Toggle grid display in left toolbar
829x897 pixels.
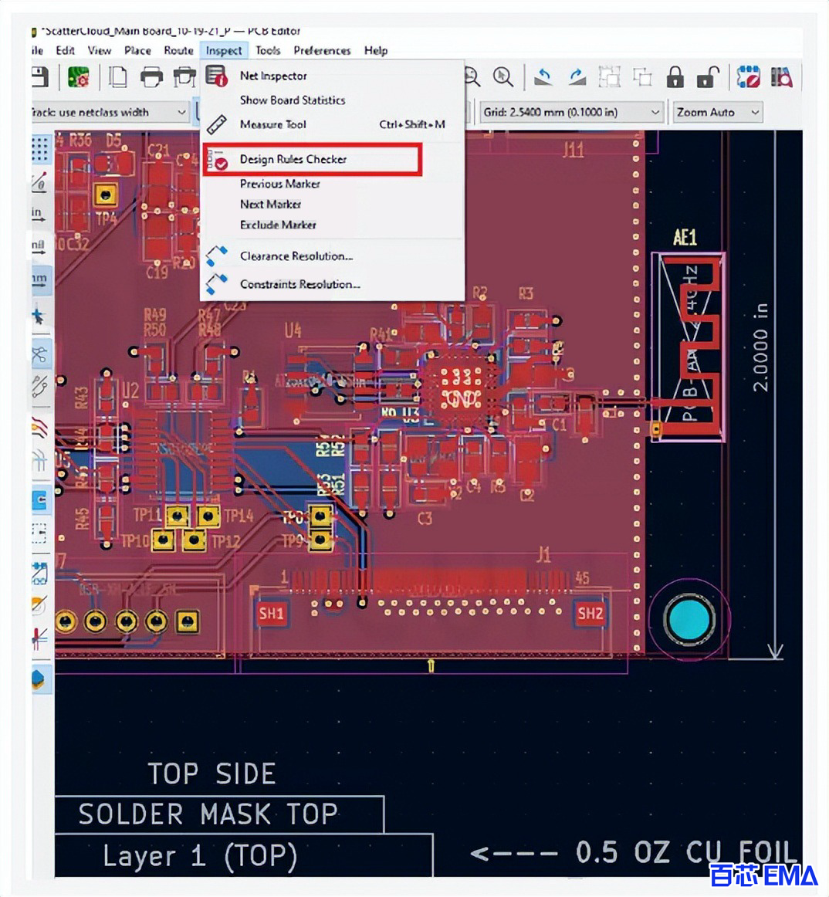[x=40, y=149]
